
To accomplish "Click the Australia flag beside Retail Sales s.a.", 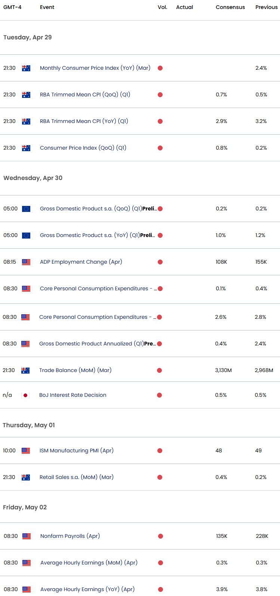I will (x=26, y=477).
